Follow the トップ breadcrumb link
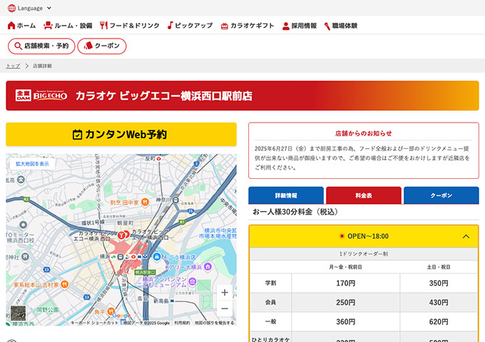 [13, 66]
